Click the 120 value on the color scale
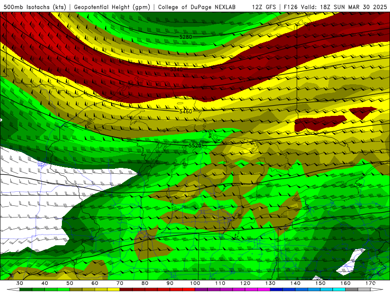Screen dimensions: 390x292 (245, 283)
